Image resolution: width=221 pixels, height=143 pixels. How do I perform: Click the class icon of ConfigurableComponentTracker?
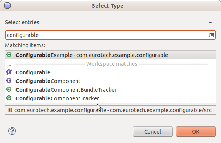[x=9, y=98]
